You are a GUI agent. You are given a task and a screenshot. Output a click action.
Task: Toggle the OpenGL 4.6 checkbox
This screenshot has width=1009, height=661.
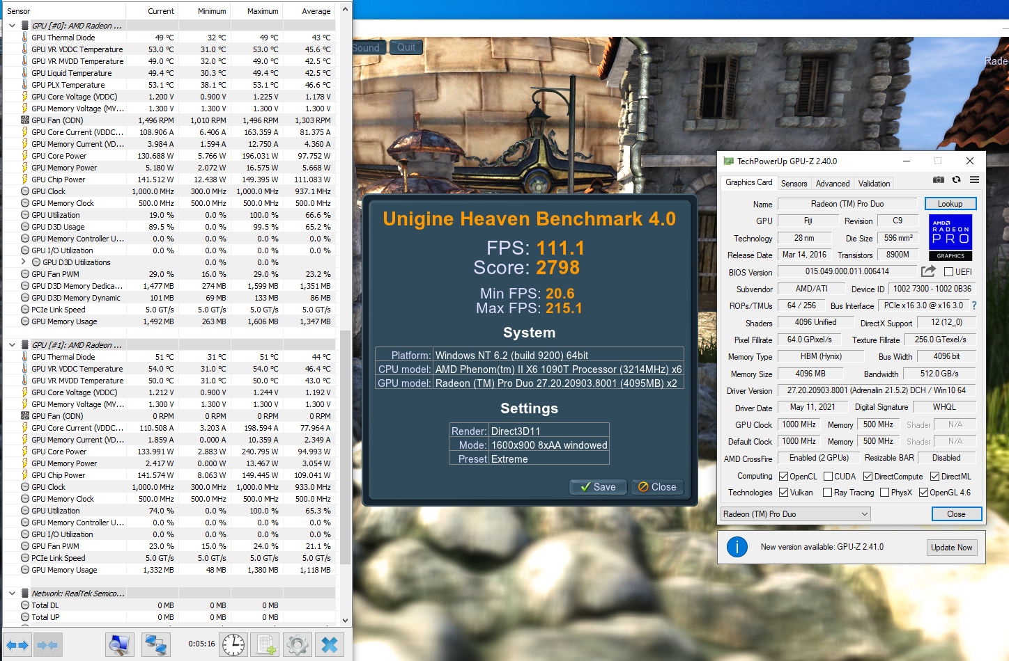point(923,493)
